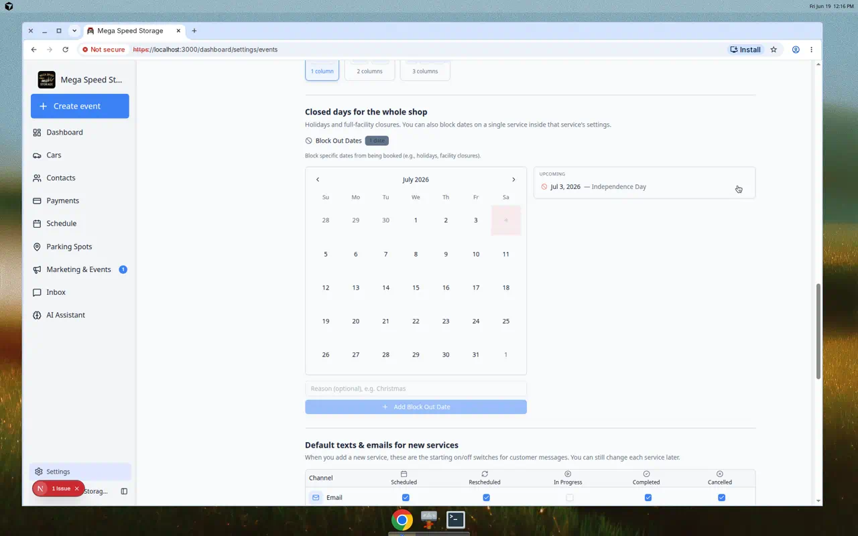This screenshot has width=858, height=536.
Task: Click the Completed check-circle icon
Action: (646, 474)
